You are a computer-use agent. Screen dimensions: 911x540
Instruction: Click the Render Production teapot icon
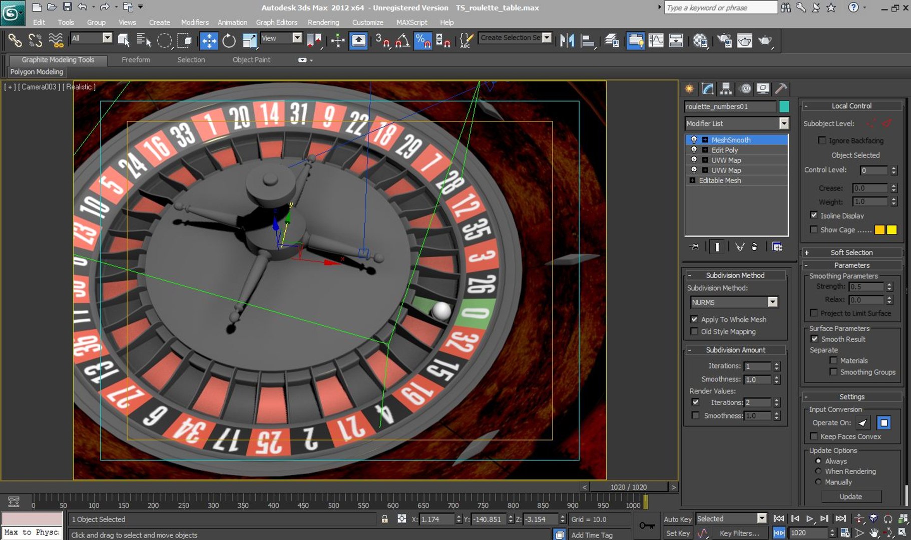(765, 40)
